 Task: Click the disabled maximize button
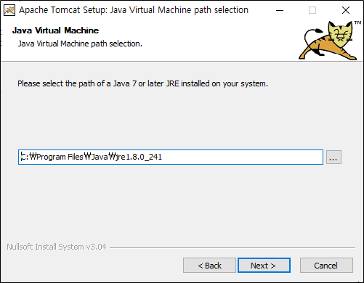312,10
